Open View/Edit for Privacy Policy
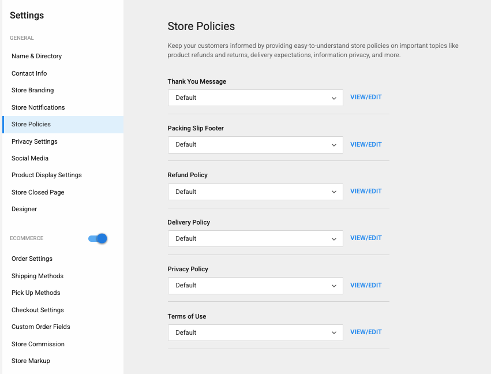This screenshot has height=374, width=491. (x=366, y=285)
